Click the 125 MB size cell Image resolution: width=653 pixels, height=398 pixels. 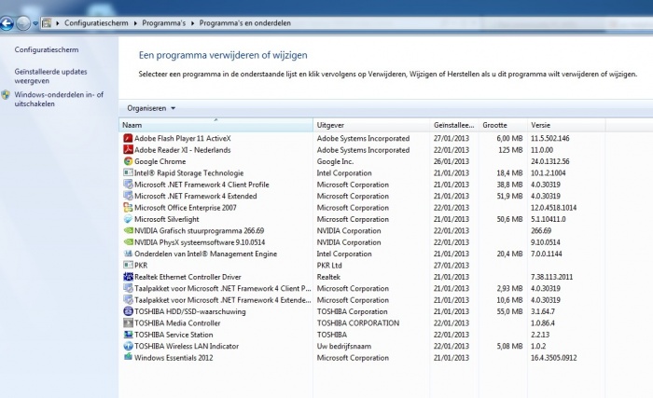pyautogui.click(x=510, y=150)
